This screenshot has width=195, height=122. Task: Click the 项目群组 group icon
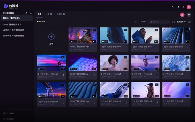[4, 13]
